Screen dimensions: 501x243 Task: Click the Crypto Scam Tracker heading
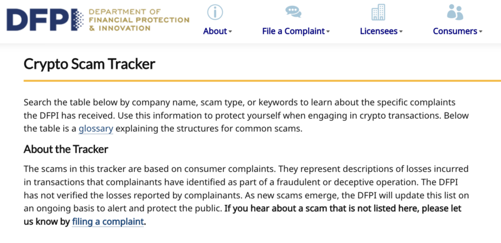[x=89, y=64]
